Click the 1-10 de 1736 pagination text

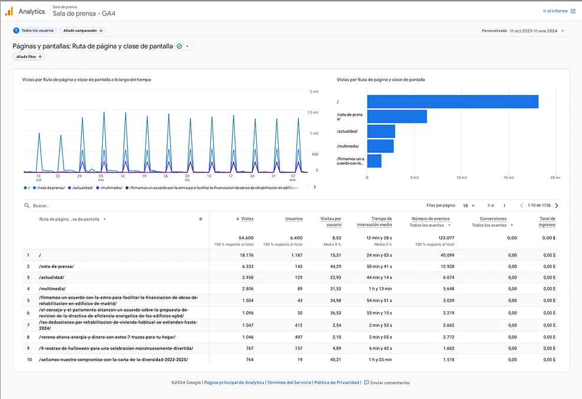coord(539,205)
